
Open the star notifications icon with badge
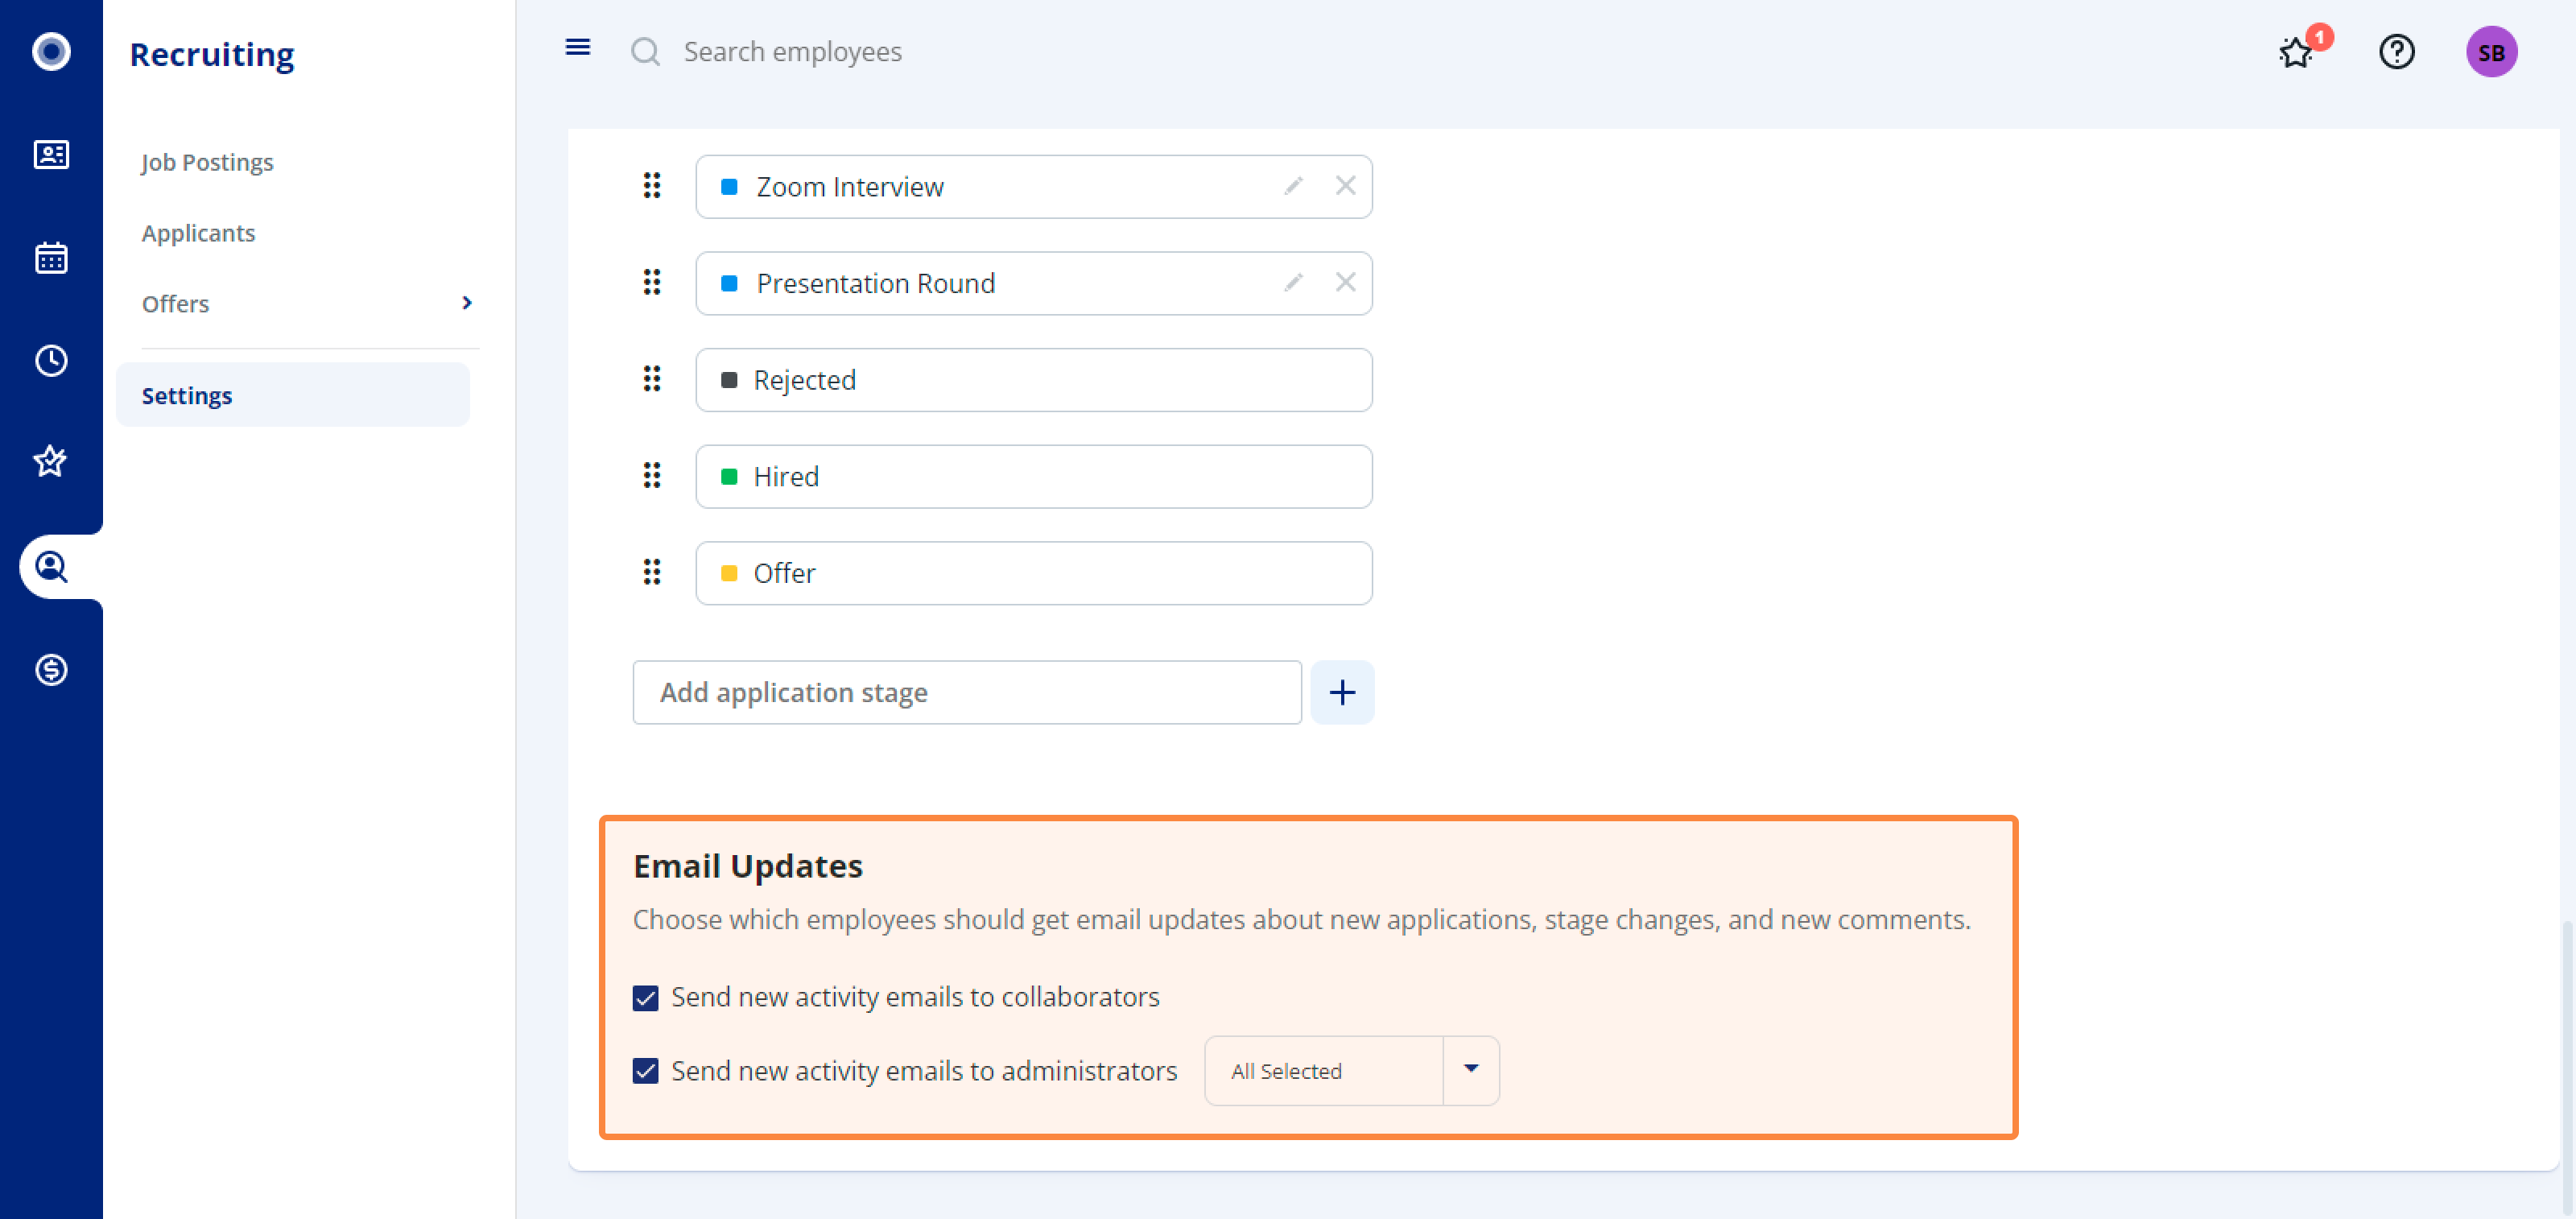point(2296,52)
